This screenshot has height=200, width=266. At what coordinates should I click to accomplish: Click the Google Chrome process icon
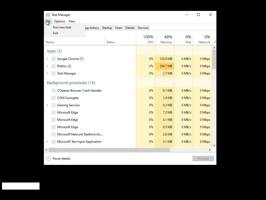point(54,59)
